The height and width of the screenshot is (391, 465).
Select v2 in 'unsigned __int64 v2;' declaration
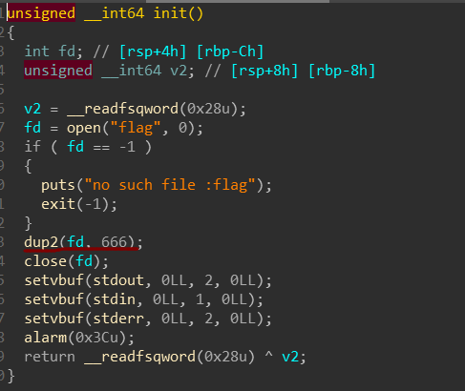[x=179, y=71]
